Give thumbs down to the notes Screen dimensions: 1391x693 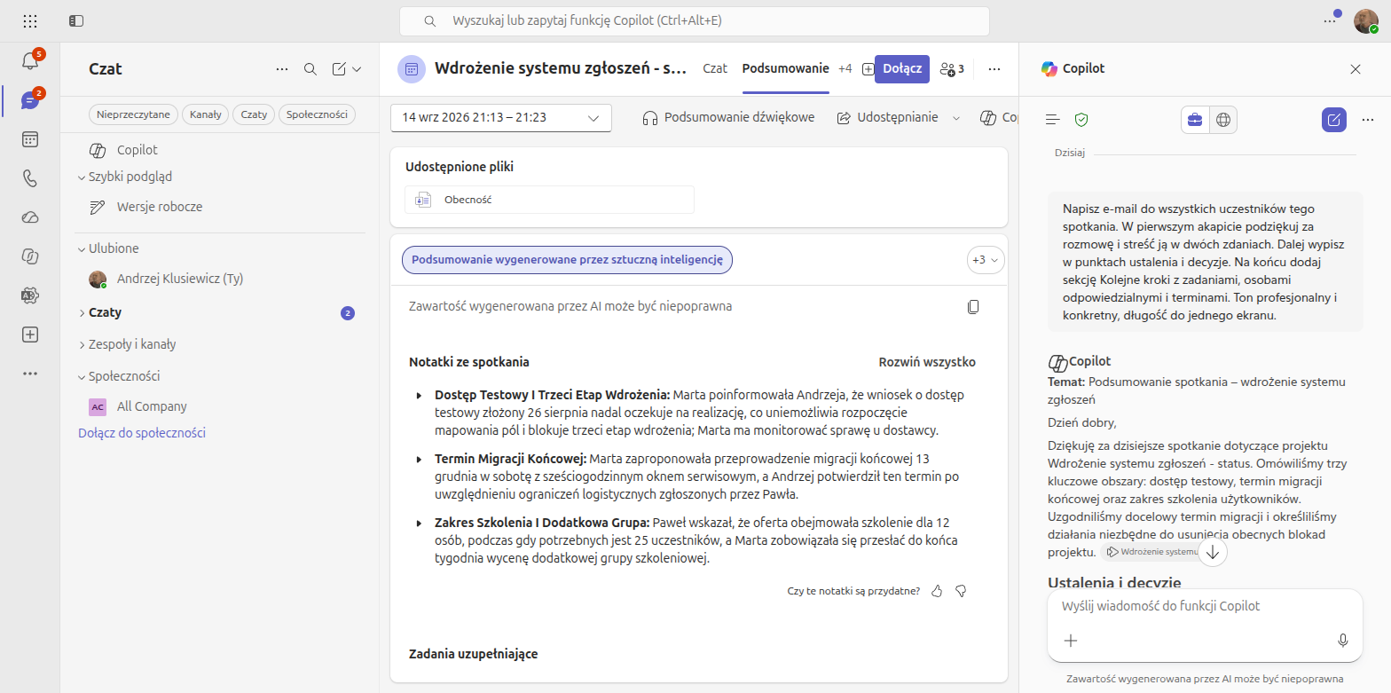[961, 591]
